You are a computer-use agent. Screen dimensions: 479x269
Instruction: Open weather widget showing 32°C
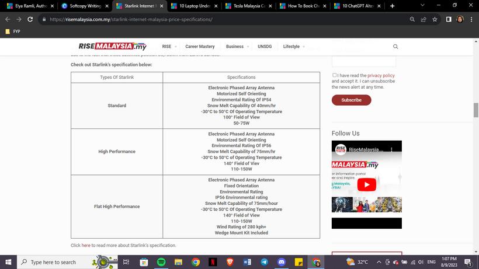click(x=357, y=262)
